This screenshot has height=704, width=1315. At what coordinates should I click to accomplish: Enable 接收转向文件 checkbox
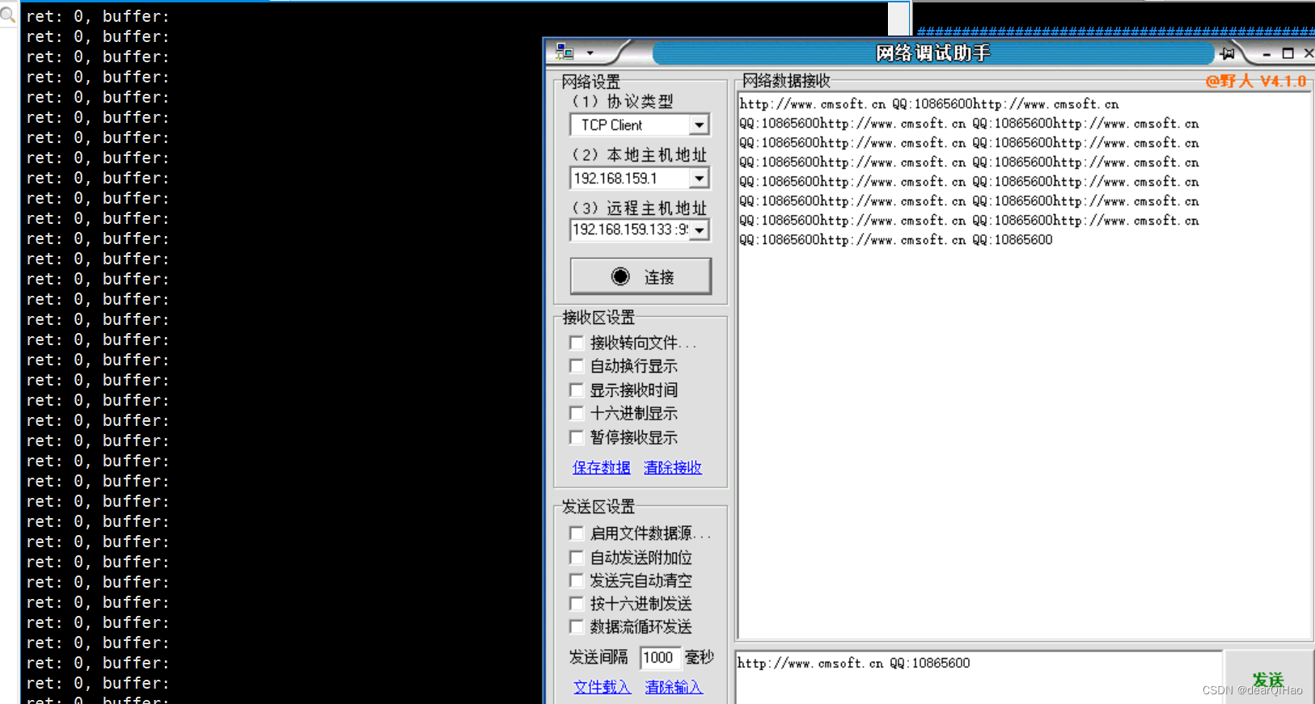(577, 343)
